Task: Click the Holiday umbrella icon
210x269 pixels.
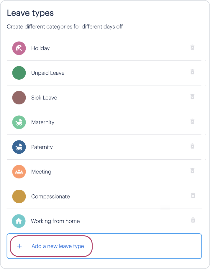Action: [19, 48]
